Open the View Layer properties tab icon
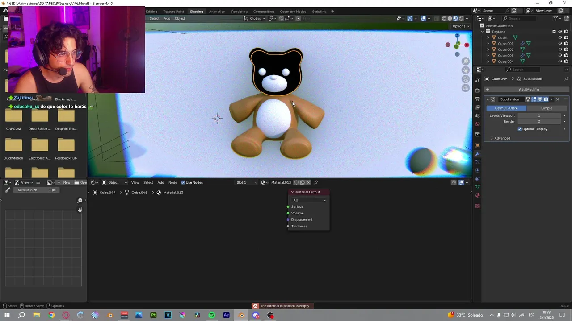 click(478, 107)
